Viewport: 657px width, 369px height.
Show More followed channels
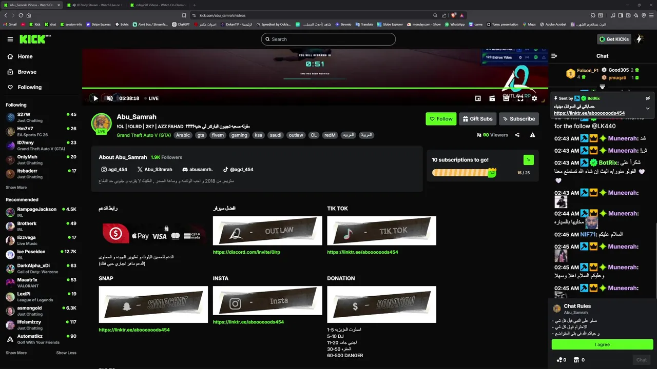16,188
